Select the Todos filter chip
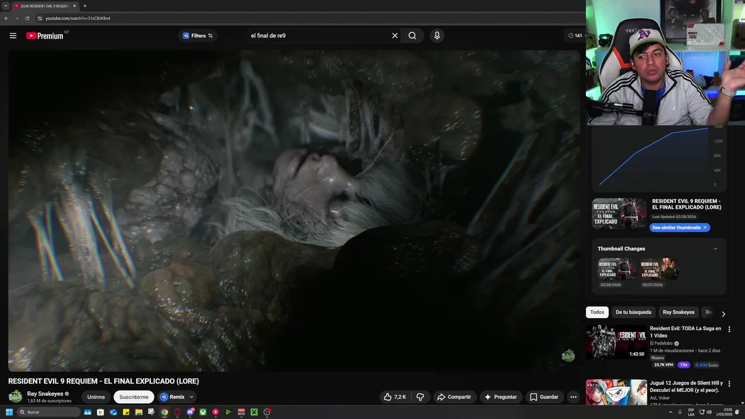745x419 pixels. coord(597,313)
